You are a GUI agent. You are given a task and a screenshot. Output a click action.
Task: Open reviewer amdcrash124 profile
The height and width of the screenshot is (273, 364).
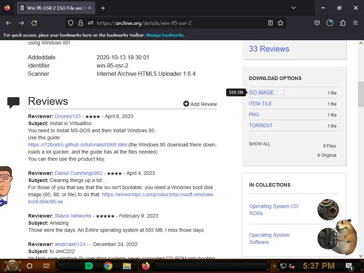[70, 244]
